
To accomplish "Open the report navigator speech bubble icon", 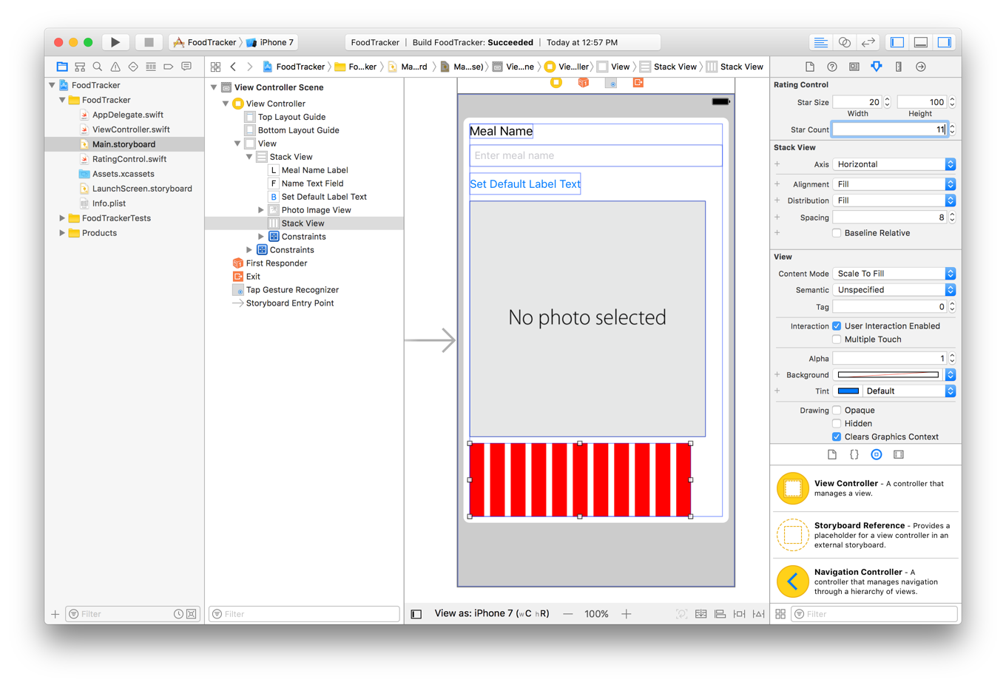I will click(x=186, y=67).
